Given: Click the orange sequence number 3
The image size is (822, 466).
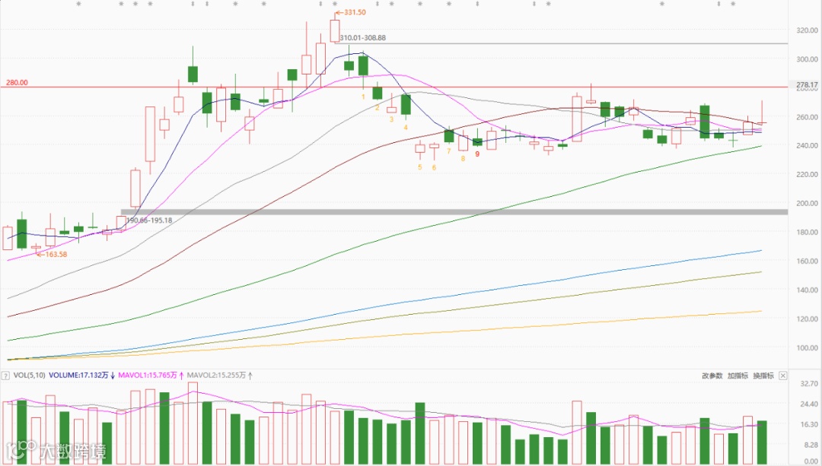Looking at the screenshot, I should point(391,119).
